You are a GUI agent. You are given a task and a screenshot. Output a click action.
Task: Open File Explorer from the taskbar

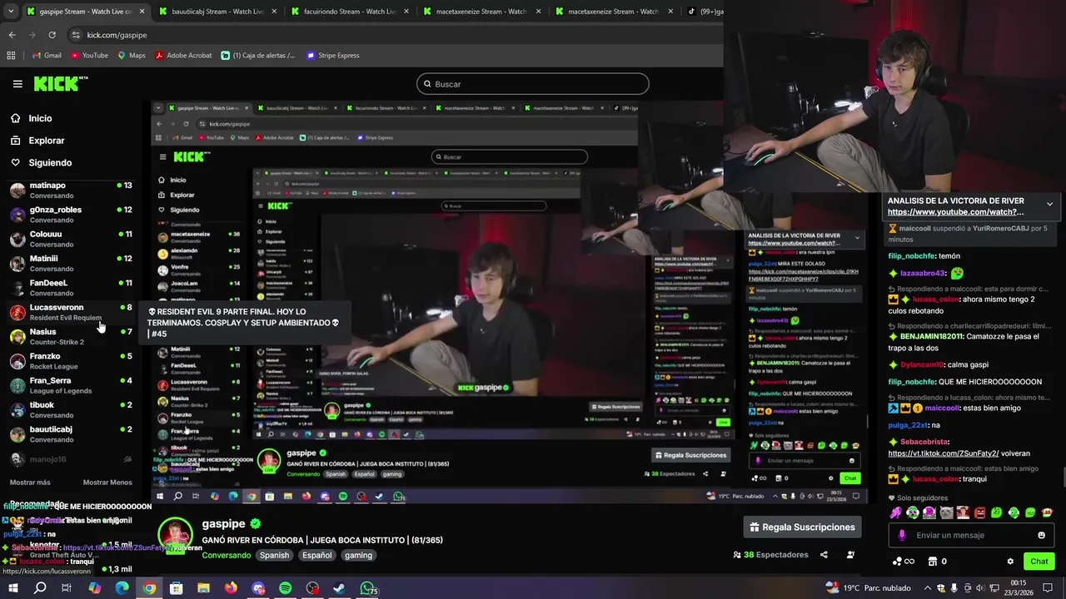pos(203,588)
